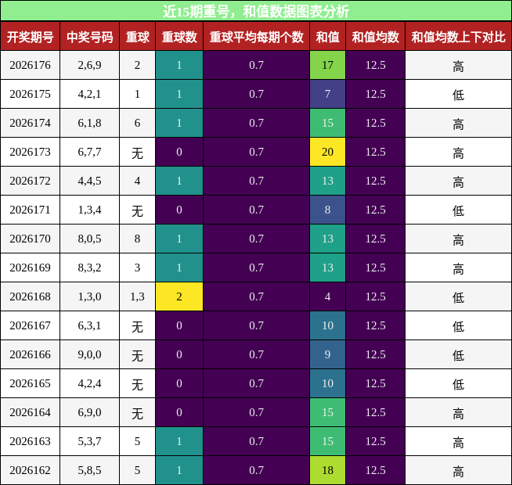
Task: Click winning numbers 6,3,1
Action: pos(89,325)
